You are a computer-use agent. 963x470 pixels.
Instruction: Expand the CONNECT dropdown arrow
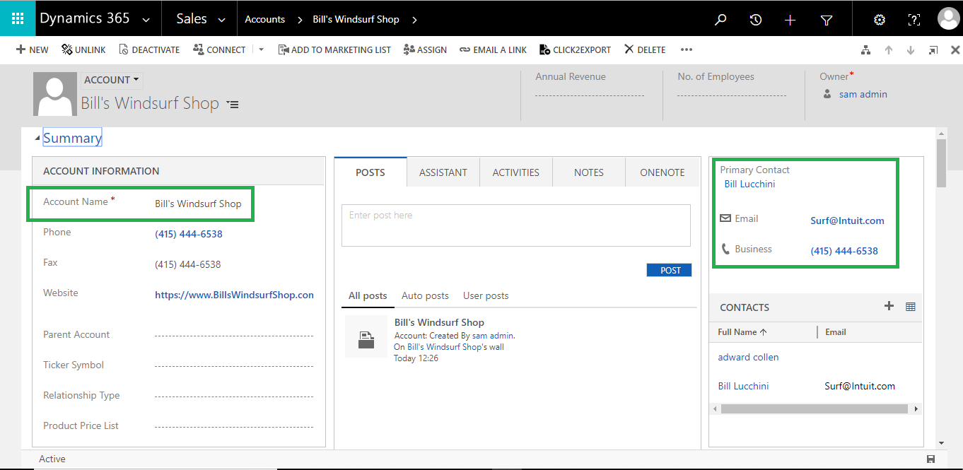(261, 49)
